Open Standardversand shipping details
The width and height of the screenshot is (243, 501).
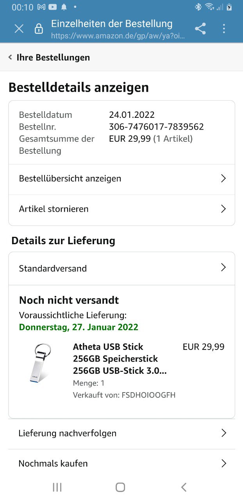pyautogui.click(x=53, y=269)
